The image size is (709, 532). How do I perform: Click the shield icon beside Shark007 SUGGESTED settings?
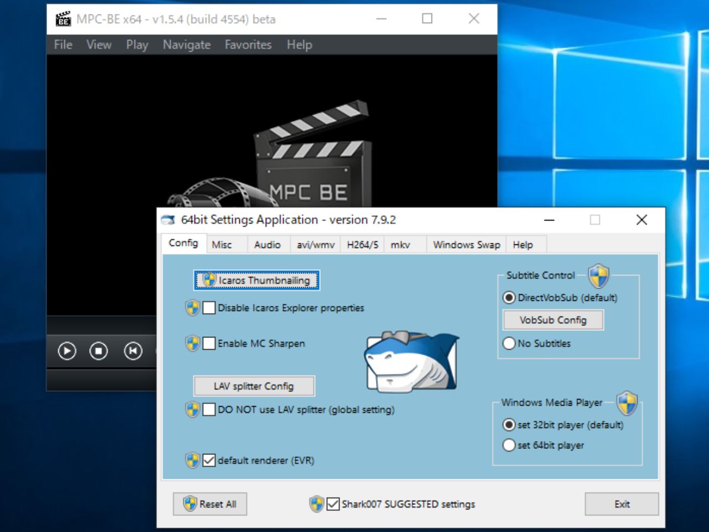(x=316, y=504)
